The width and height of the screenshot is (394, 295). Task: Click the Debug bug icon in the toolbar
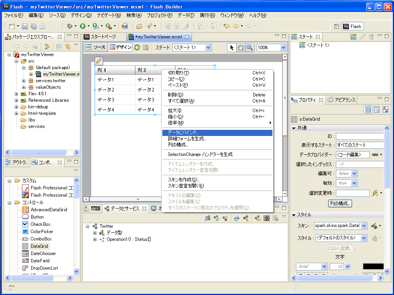(x=70, y=26)
